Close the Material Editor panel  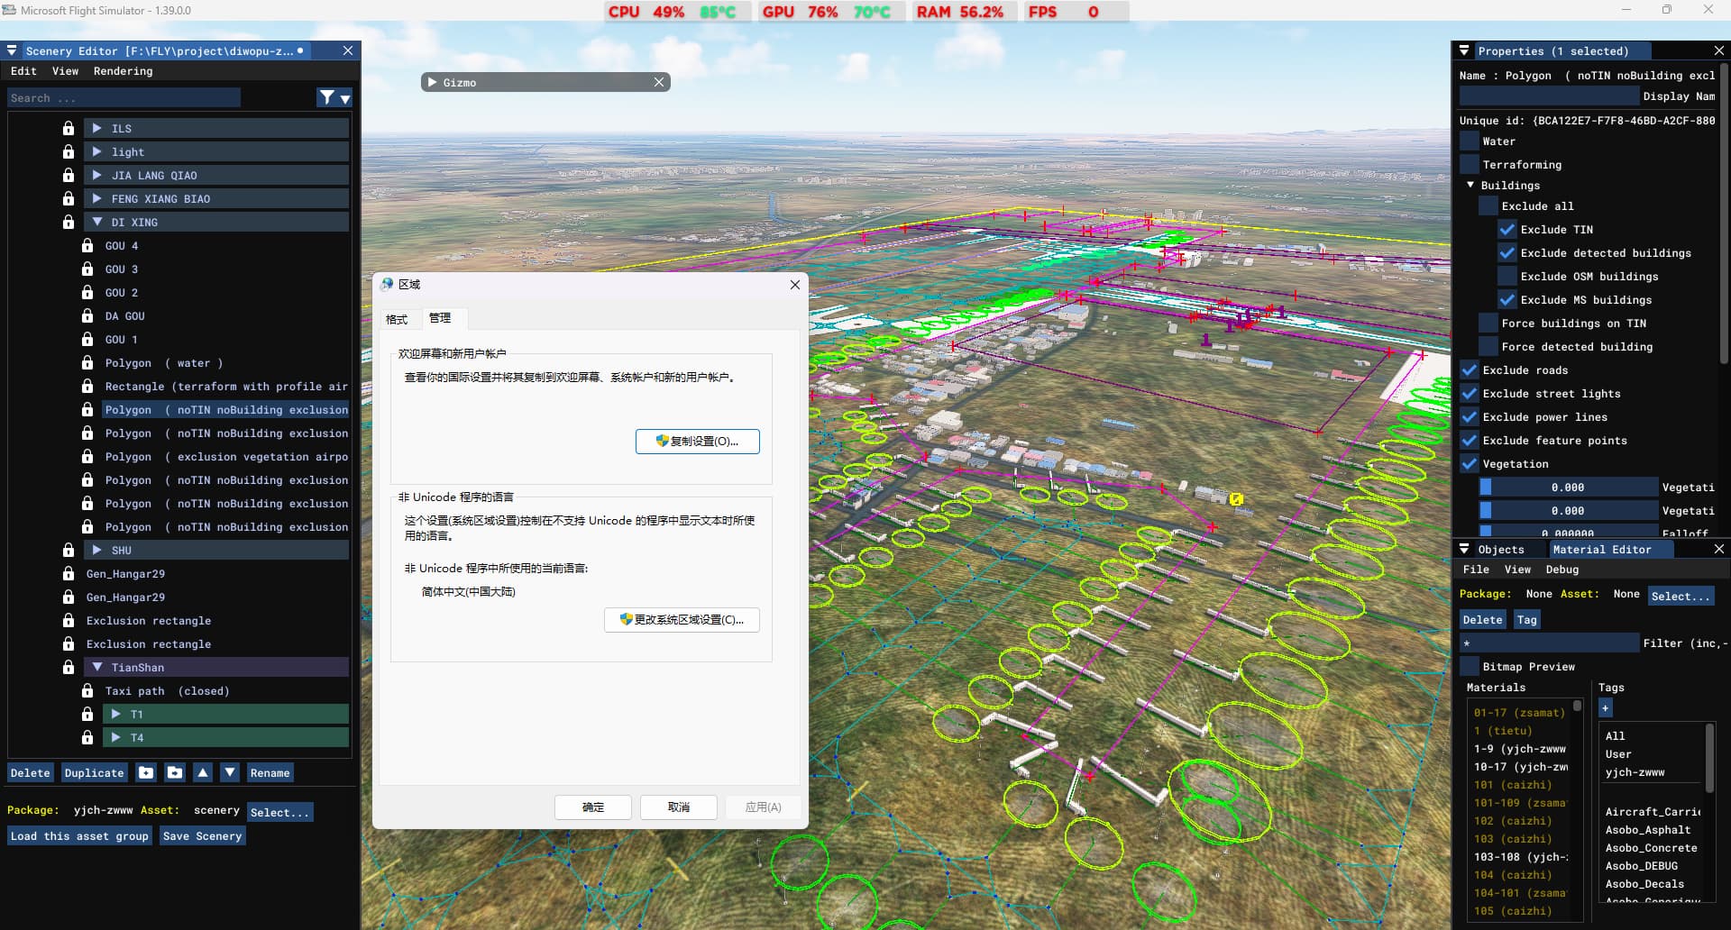[1718, 550]
